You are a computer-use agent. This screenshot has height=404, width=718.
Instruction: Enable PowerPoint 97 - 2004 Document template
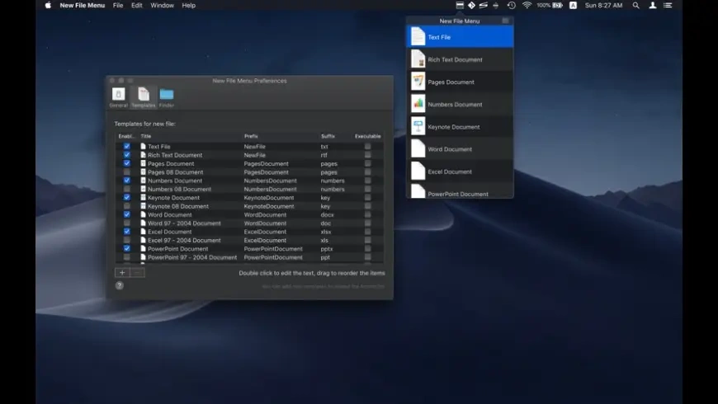coord(127,257)
